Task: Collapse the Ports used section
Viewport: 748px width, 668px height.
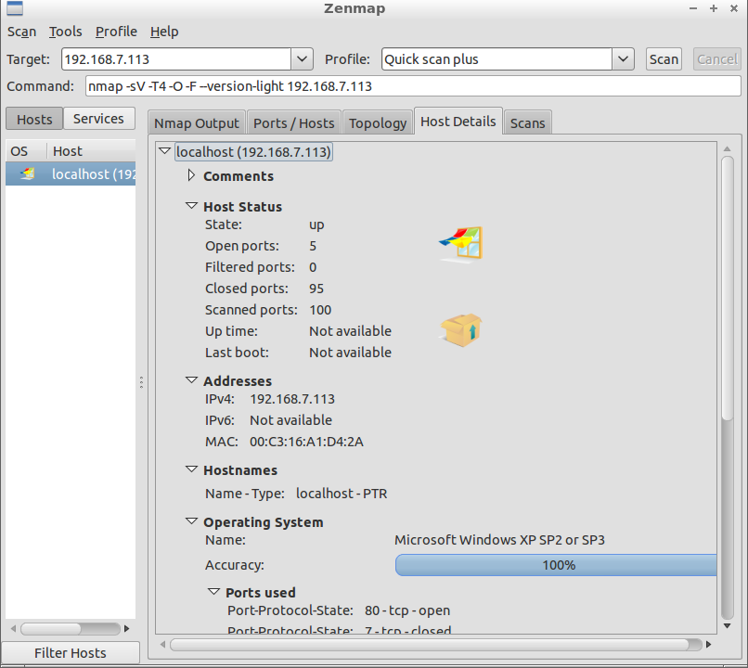Action: pyautogui.click(x=213, y=592)
